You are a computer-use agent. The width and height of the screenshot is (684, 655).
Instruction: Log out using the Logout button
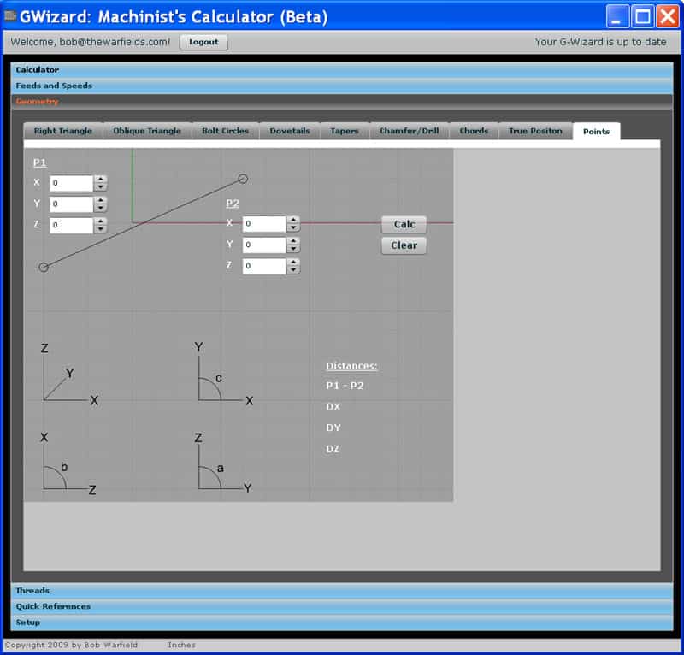(203, 41)
